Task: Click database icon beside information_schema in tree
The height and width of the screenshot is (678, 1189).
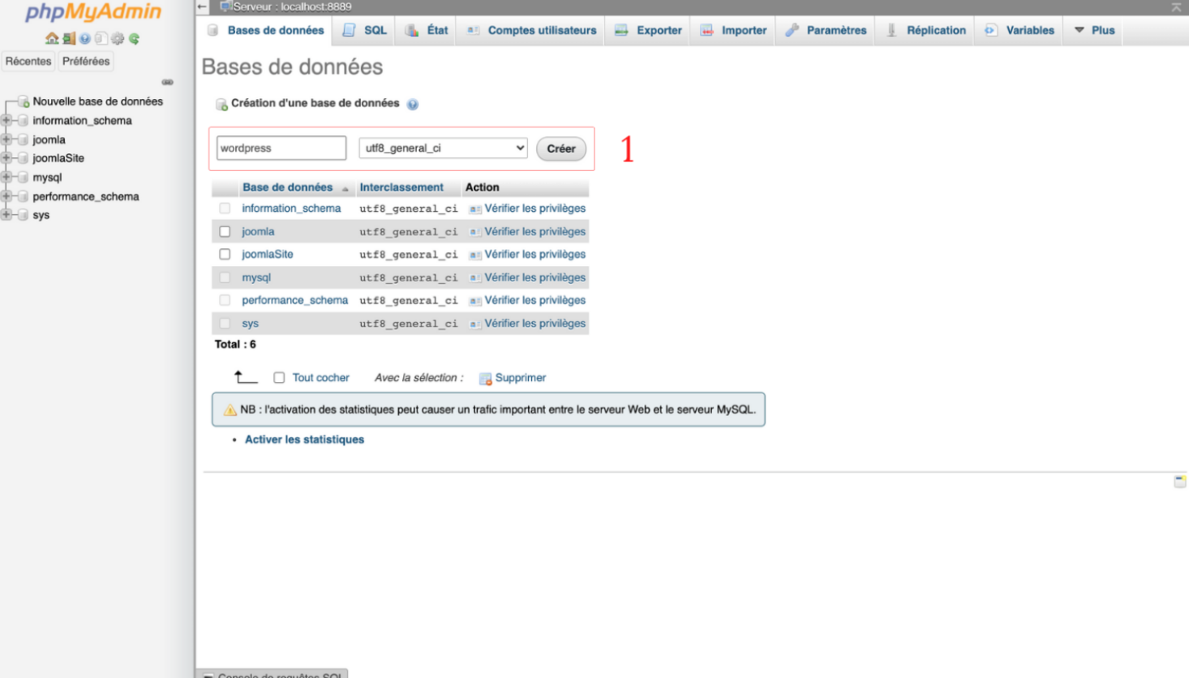Action: click(24, 120)
